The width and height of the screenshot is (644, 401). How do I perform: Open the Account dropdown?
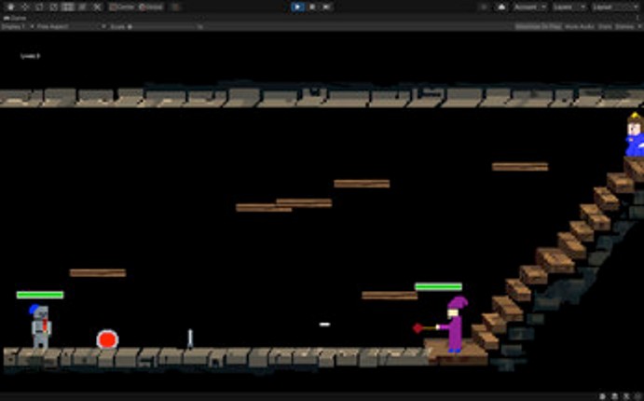coord(529,7)
